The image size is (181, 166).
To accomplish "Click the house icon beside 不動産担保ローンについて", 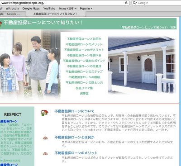I will pos(44,113).
